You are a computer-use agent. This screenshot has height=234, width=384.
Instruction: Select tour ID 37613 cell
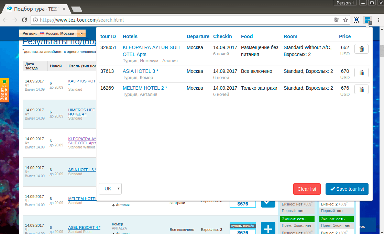(x=107, y=71)
